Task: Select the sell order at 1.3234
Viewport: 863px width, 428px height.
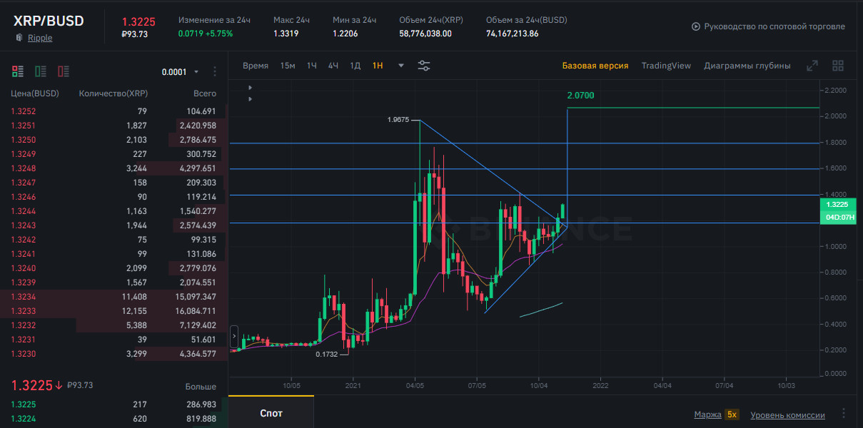Action: pos(113,297)
